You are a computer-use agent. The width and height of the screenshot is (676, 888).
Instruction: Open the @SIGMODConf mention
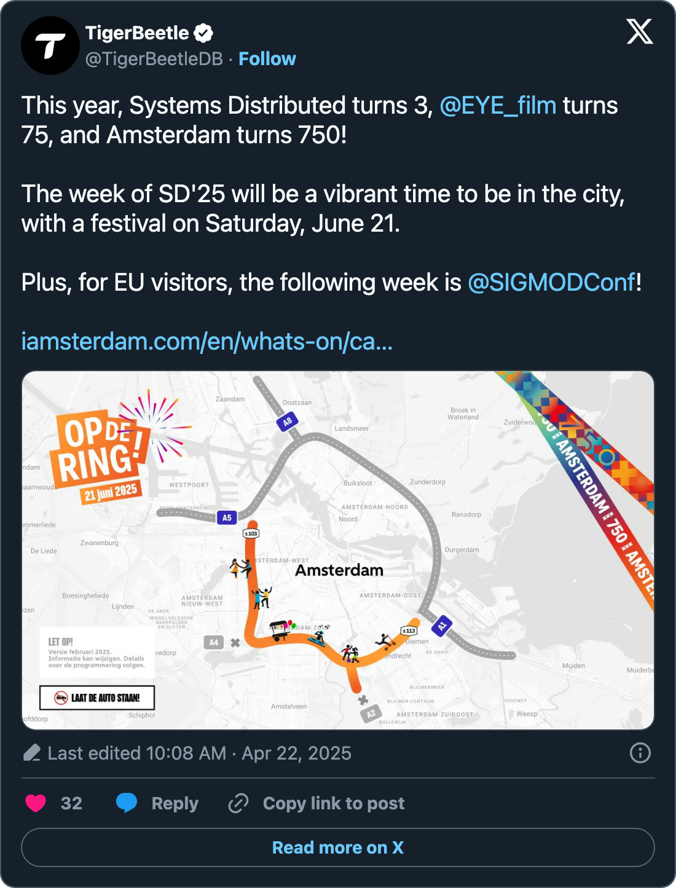[x=551, y=283]
